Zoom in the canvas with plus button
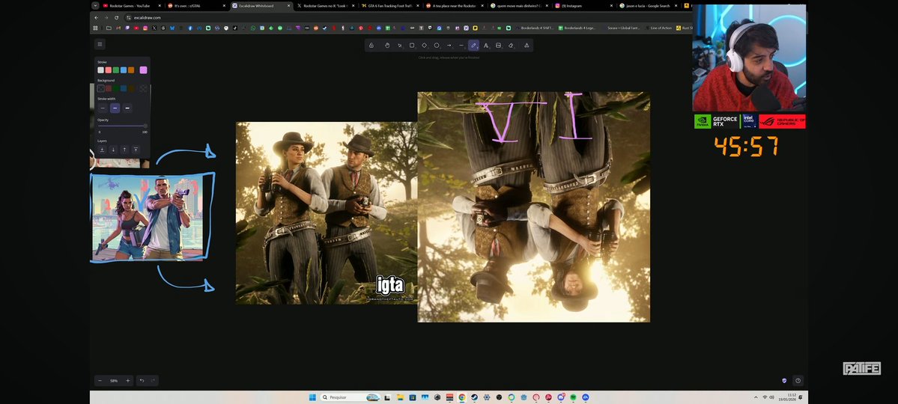Viewport: 898px width, 404px height. [128, 381]
